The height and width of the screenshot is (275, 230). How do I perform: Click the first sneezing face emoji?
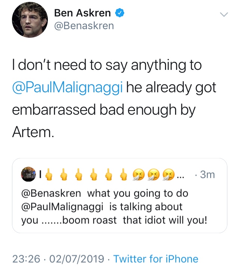click(x=138, y=175)
